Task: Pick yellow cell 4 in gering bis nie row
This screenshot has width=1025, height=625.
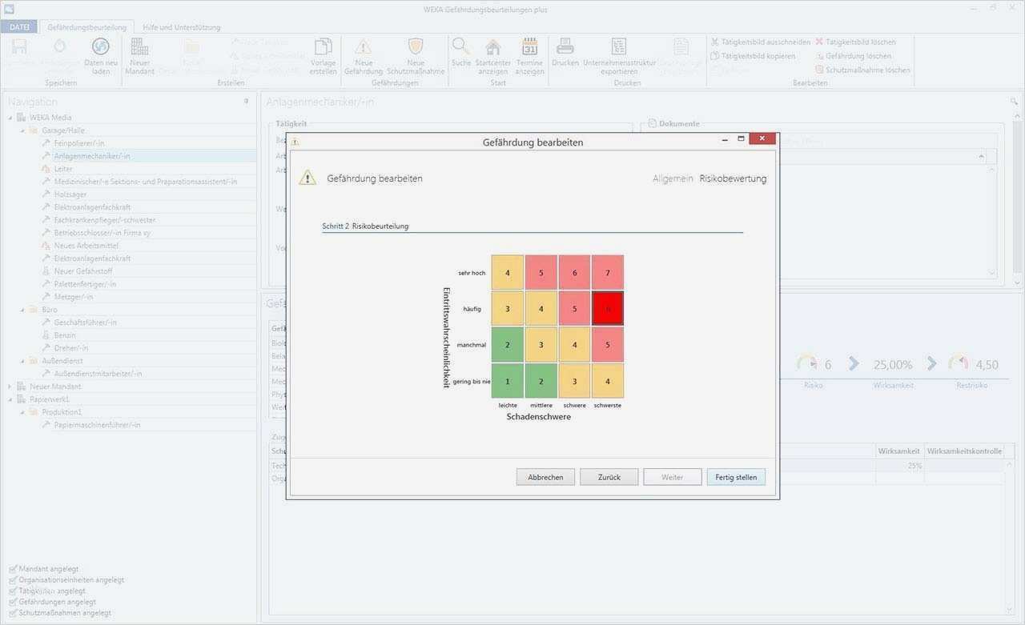Action: point(608,381)
